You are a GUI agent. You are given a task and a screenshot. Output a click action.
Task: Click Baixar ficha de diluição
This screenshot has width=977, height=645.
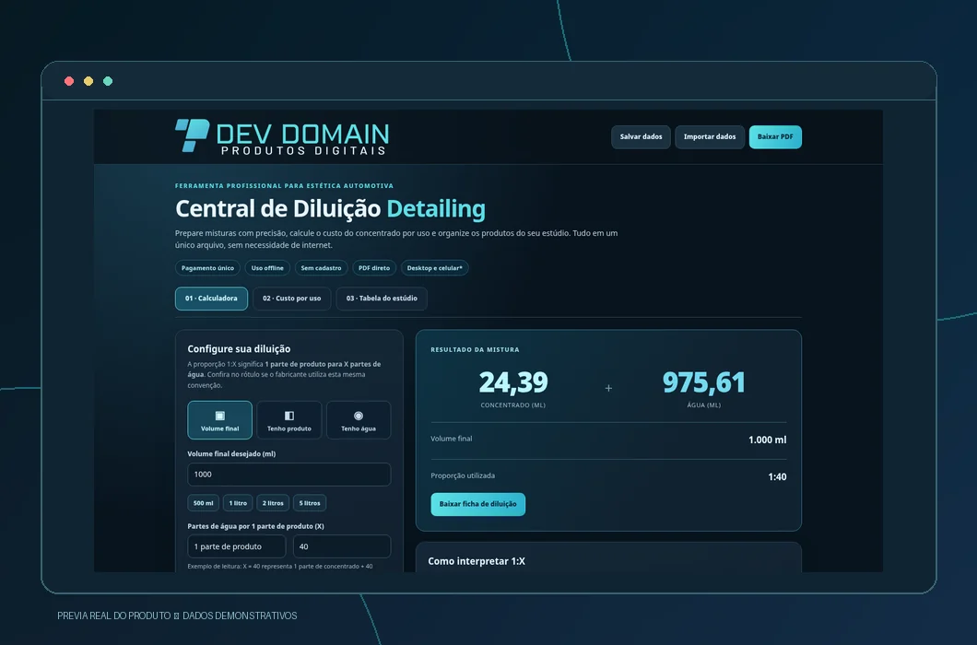pos(478,504)
